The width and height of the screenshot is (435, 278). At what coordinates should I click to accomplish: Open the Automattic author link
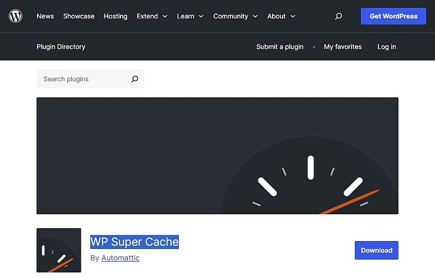[x=121, y=258]
